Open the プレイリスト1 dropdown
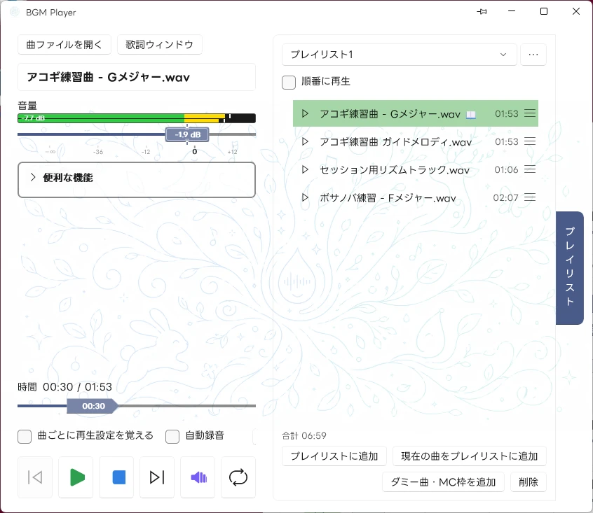The height and width of the screenshot is (513, 593). click(400, 55)
